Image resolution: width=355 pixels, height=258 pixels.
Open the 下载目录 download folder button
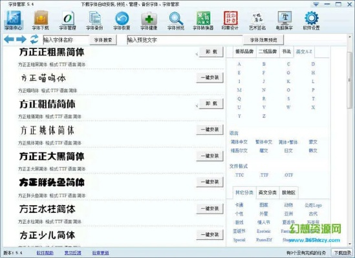[343, 253]
